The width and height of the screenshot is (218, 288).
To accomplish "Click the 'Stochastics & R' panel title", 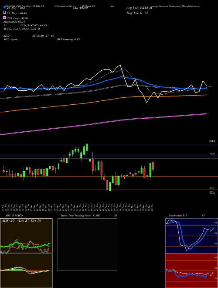I will coord(178,216).
